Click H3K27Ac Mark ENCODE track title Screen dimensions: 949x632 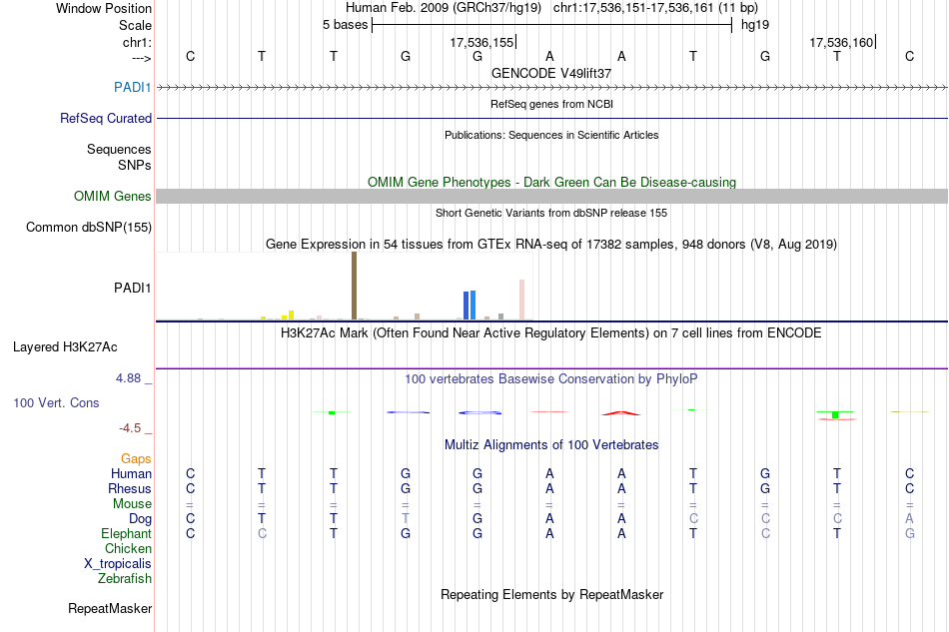(x=551, y=333)
